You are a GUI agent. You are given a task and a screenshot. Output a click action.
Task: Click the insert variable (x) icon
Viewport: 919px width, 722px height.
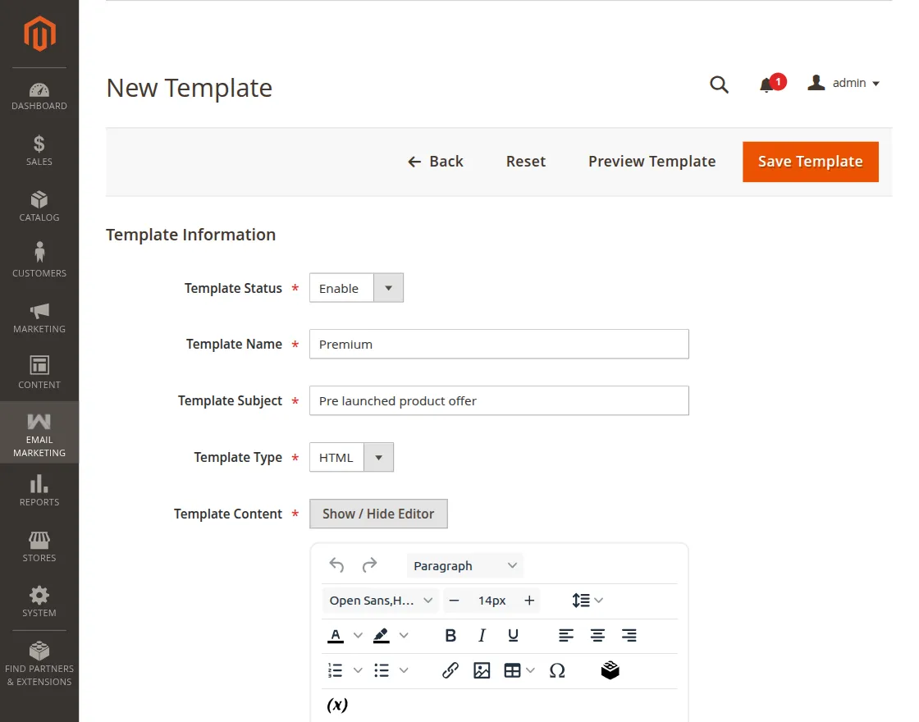pos(337,705)
